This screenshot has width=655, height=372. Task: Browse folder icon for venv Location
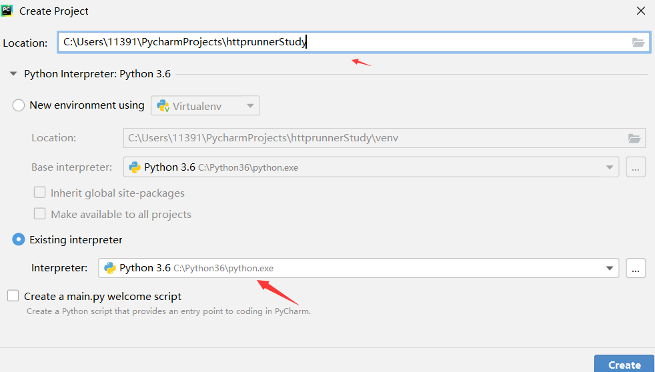(634, 138)
